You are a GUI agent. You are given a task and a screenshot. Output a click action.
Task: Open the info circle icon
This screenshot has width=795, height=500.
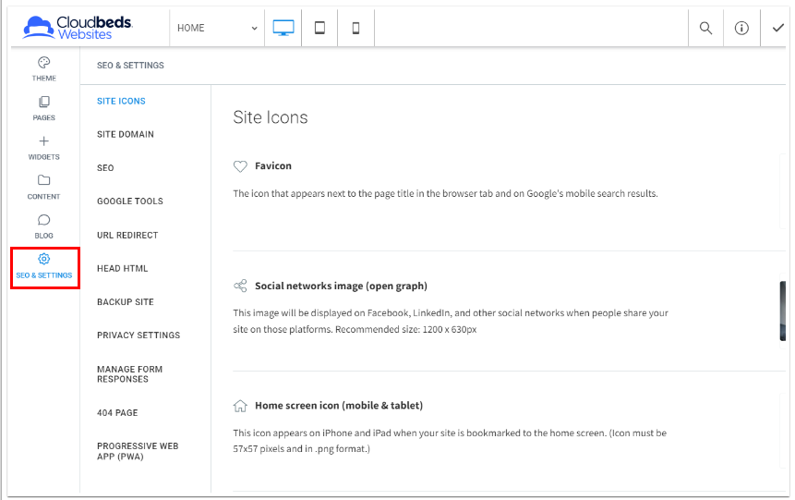741,28
